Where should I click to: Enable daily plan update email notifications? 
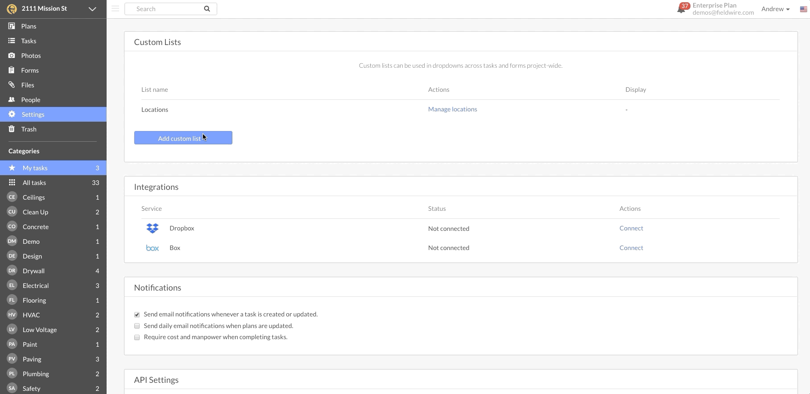coord(137,326)
